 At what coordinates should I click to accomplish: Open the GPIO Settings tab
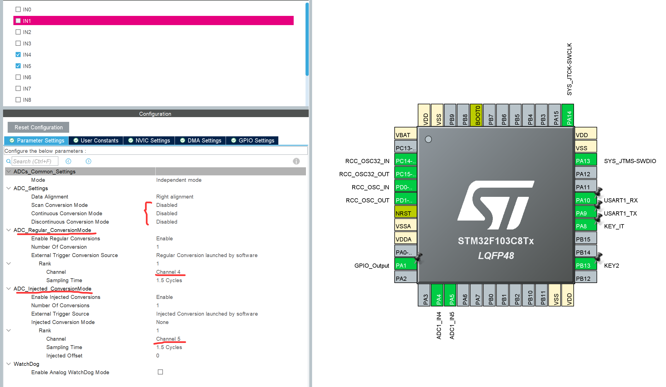click(x=252, y=141)
